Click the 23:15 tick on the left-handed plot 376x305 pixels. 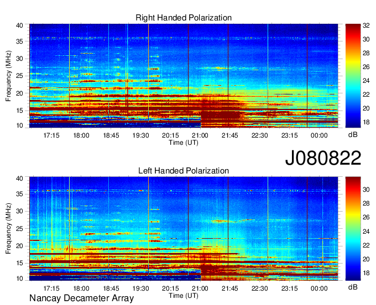289,288
